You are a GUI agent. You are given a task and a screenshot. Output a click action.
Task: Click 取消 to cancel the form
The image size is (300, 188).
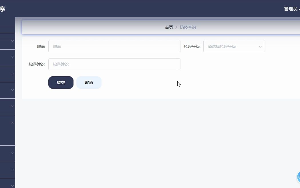[89, 82]
